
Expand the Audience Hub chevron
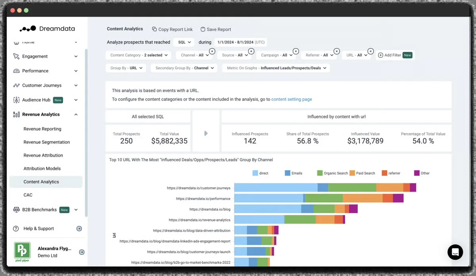[76, 100]
